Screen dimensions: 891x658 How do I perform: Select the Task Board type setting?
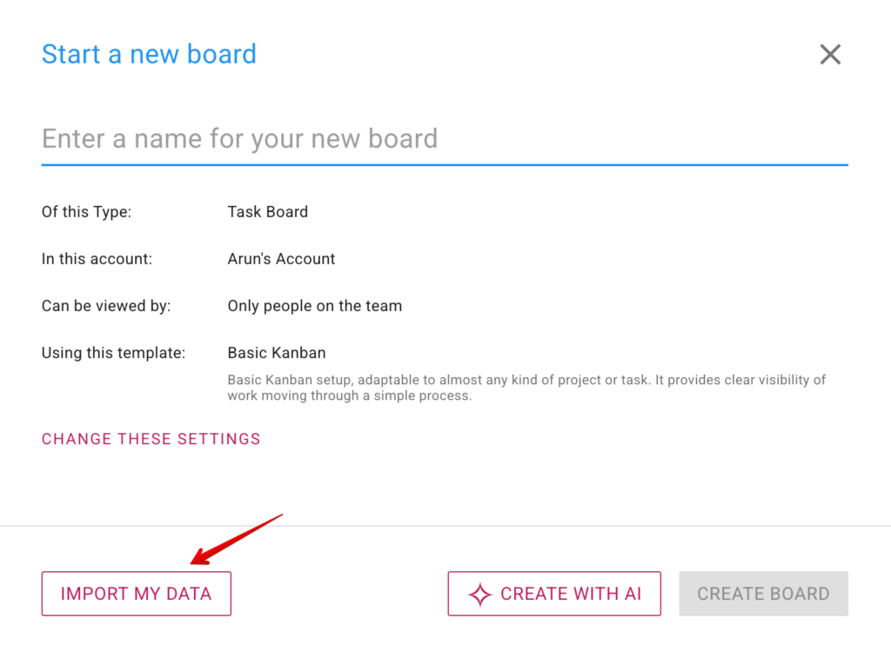pos(267,211)
